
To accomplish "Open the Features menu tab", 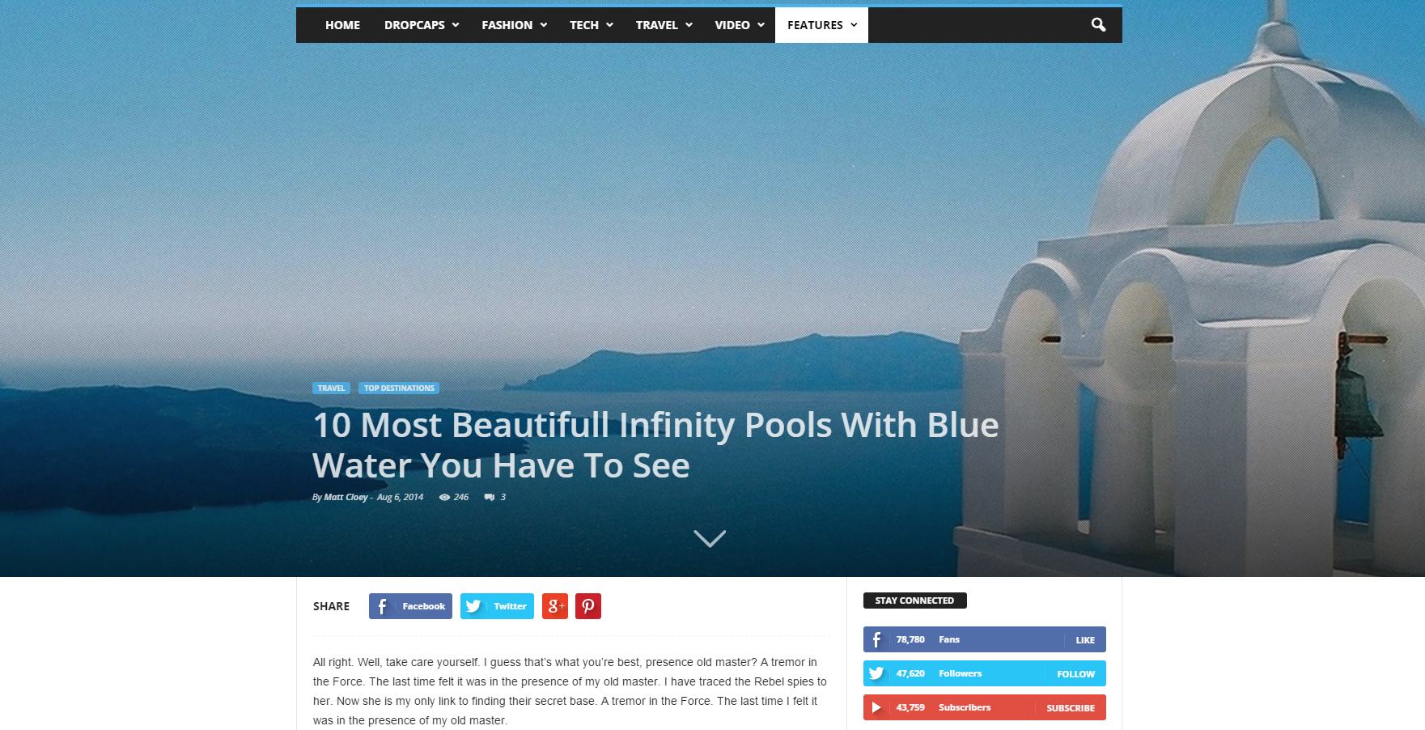I will 821,25.
